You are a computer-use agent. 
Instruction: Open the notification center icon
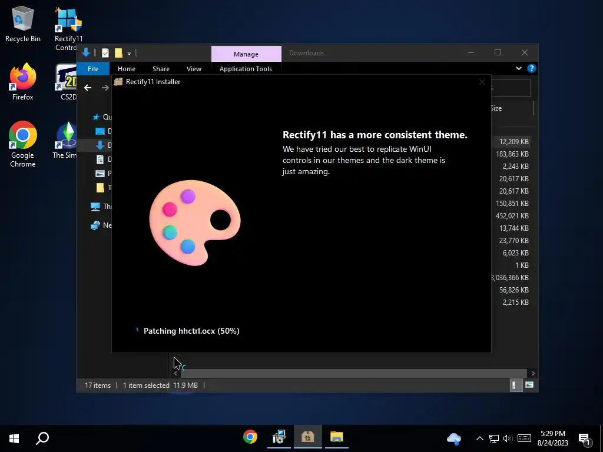[584, 438]
